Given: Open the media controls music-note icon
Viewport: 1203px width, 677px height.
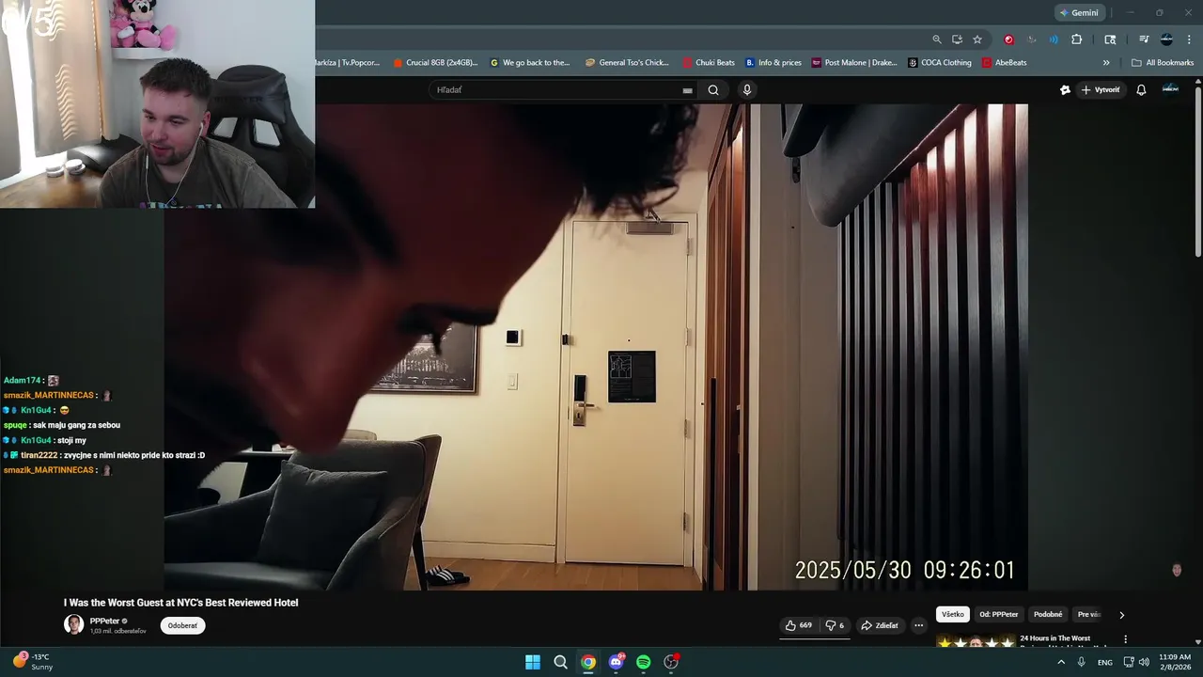Looking at the screenshot, I should (x=1144, y=39).
